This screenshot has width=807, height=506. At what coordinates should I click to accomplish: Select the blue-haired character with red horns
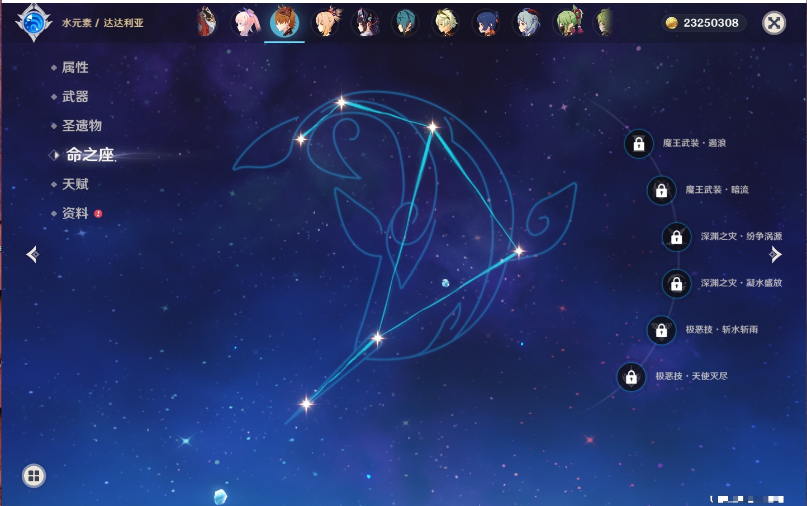click(527, 23)
